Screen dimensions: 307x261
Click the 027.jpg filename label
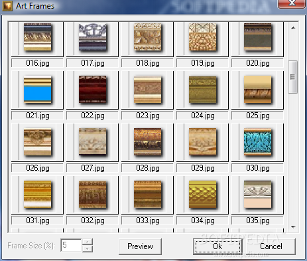pyautogui.click(x=92, y=168)
